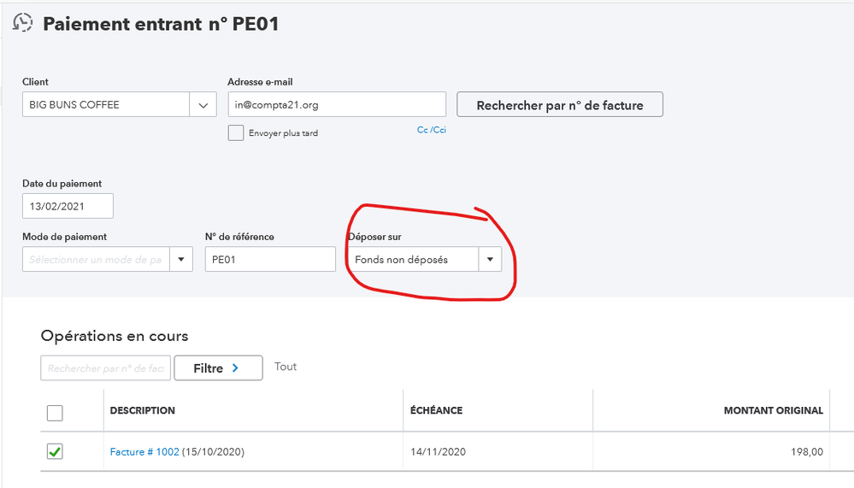Open the Filtre button

218,368
